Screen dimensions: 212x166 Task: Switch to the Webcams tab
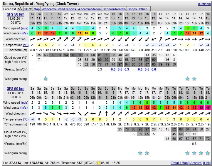click(x=49, y=9)
